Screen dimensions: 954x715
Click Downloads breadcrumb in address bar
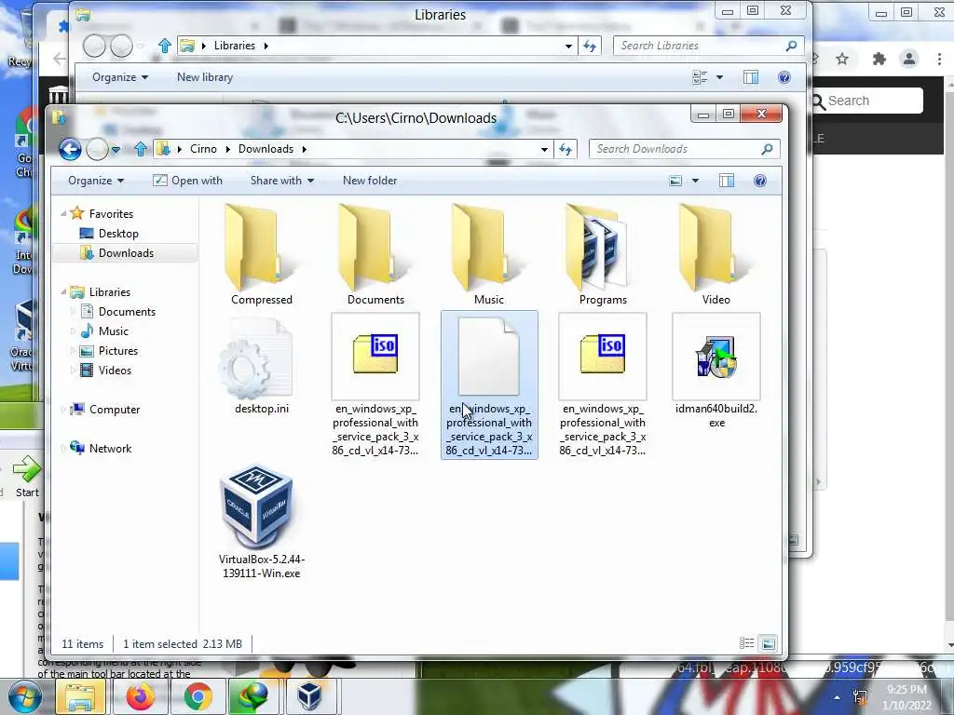(x=266, y=149)
